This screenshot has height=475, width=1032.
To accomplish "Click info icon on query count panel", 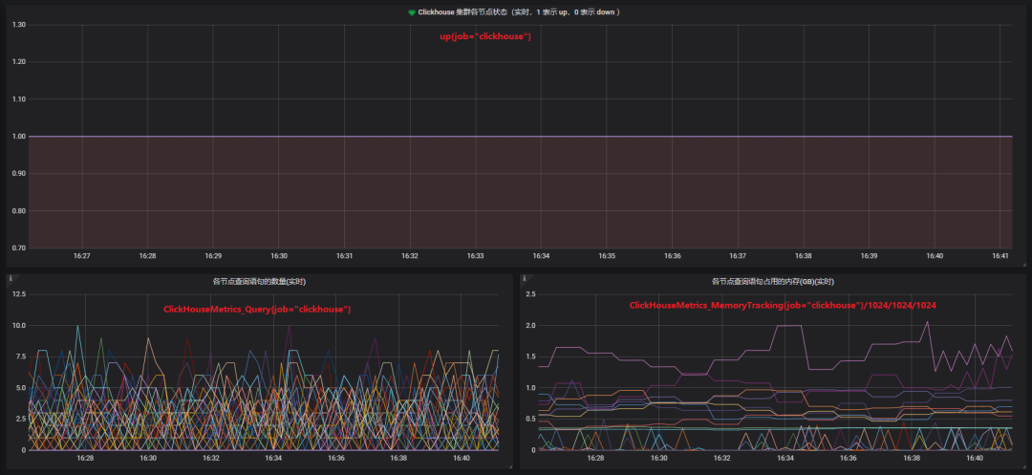I will 11,279.
